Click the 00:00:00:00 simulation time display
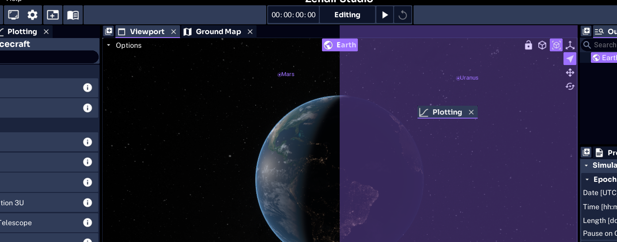Viewport: 617px width, 242px height. (x=294, y=15)
